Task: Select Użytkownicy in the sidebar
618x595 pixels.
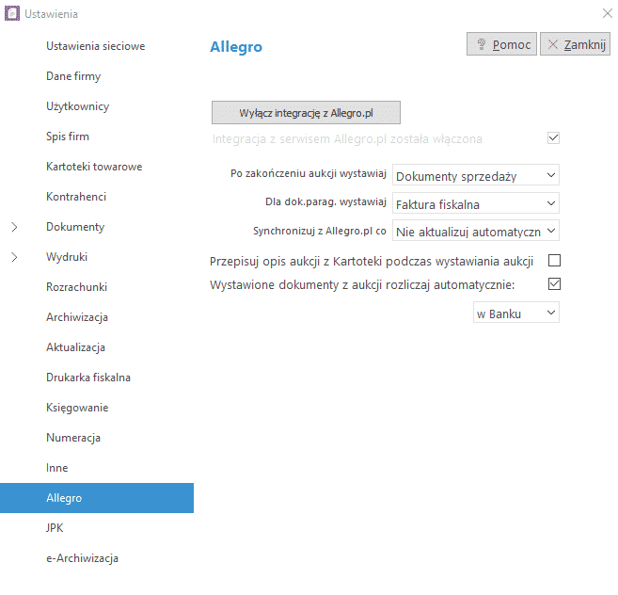Action: (x=78, y=106)
